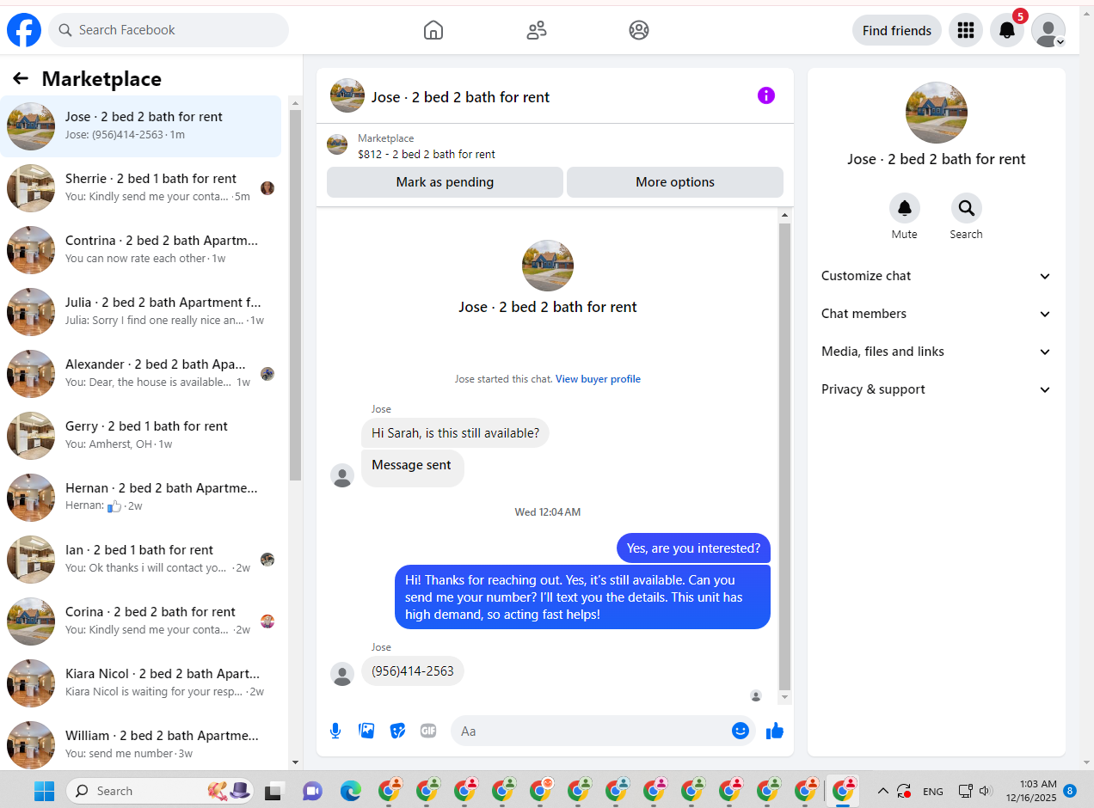Expand the Chat members section

[937, 314]
